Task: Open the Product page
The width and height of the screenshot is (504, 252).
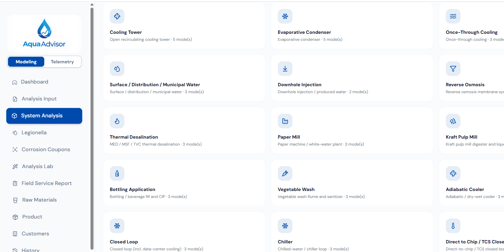Action: (x=44, y=217)
